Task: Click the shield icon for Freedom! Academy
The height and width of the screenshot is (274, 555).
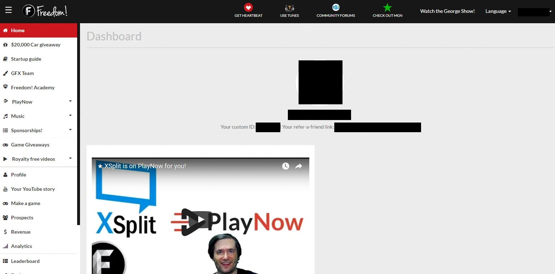Action: (5, 87)
